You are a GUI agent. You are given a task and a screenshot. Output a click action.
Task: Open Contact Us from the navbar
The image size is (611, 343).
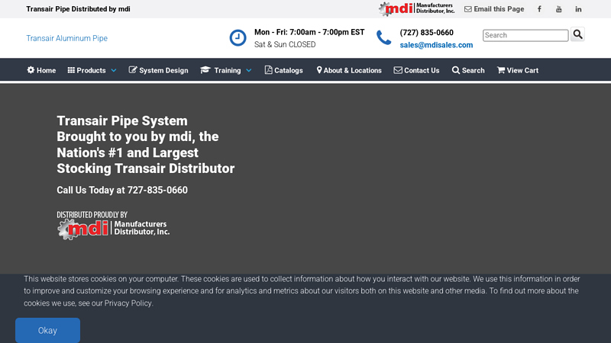click(416, 70)
